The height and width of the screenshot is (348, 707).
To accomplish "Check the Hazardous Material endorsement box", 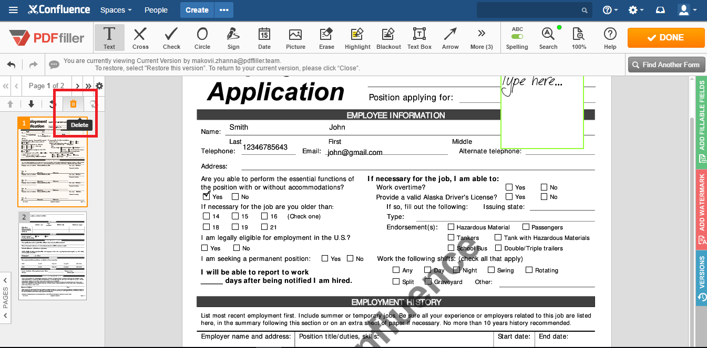I will pos(451,227).
